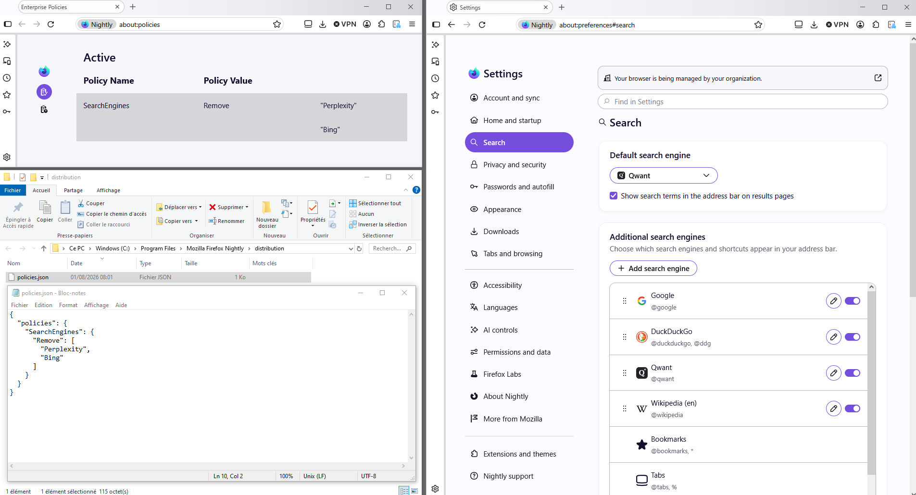Open the hamburger menu in the Enterprise Policies window
The height and width of the screenshot is (495, 916).
pos(412,24)
